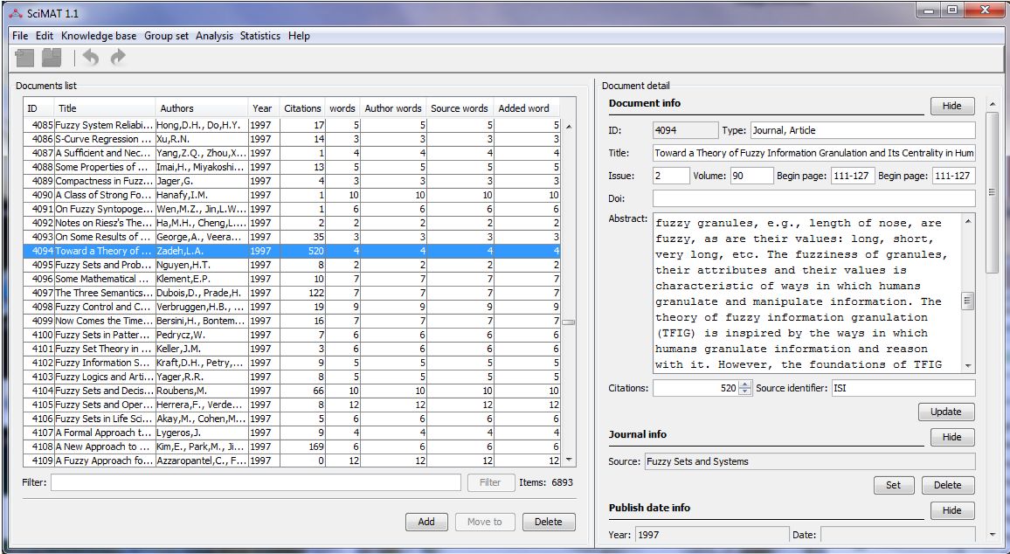Open the Group set menu
Screen dimensions: 1010x554
166,36
